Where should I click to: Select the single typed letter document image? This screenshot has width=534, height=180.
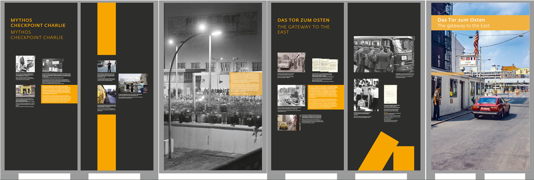pos(390,94)
